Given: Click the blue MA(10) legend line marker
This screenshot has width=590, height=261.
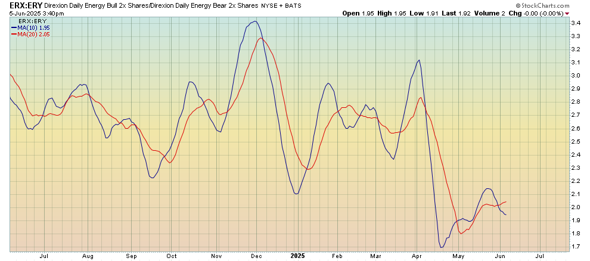Looking at the screenshot, I should 14,27.
